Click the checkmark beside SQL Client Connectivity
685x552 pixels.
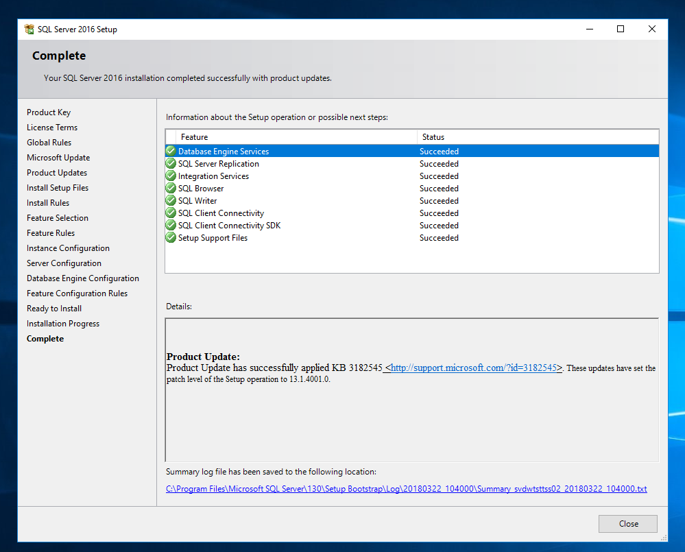click(x=170, y=213)
